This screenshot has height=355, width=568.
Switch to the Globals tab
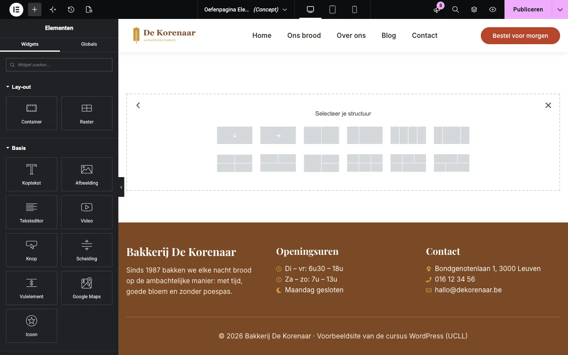(x=89, y=44)
